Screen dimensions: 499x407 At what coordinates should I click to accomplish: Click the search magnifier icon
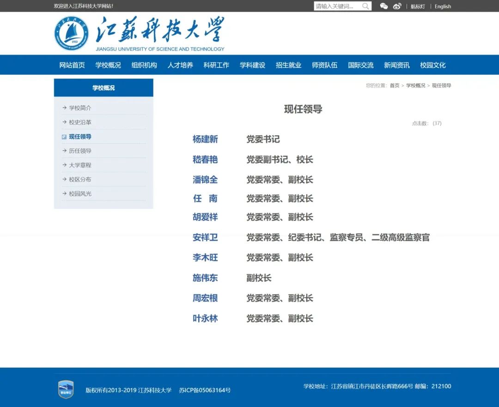(365, 6)
